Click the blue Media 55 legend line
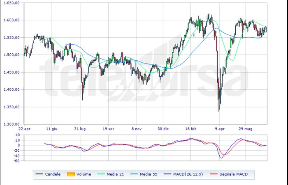This screenshot has height=185, width=288. [x=134, y=174]
